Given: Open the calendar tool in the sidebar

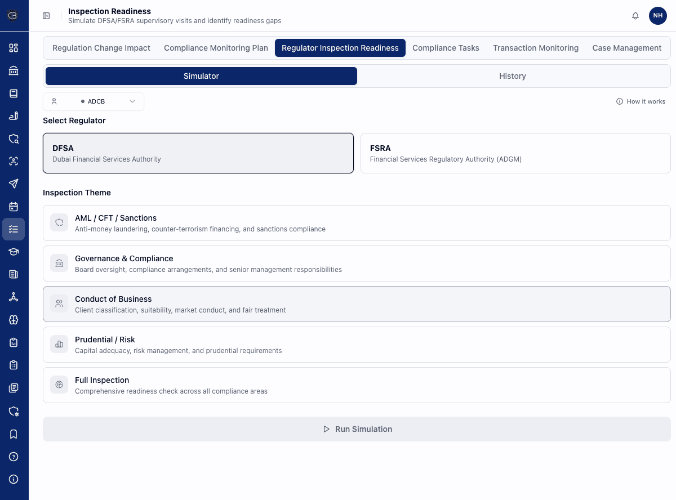Looking at the screenshot, I should pos(14,207).
